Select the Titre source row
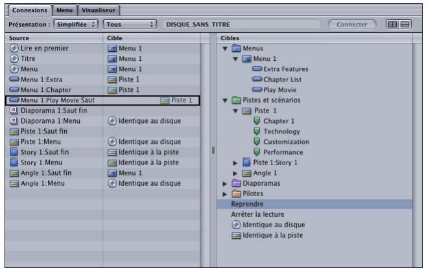 (102, 59)
